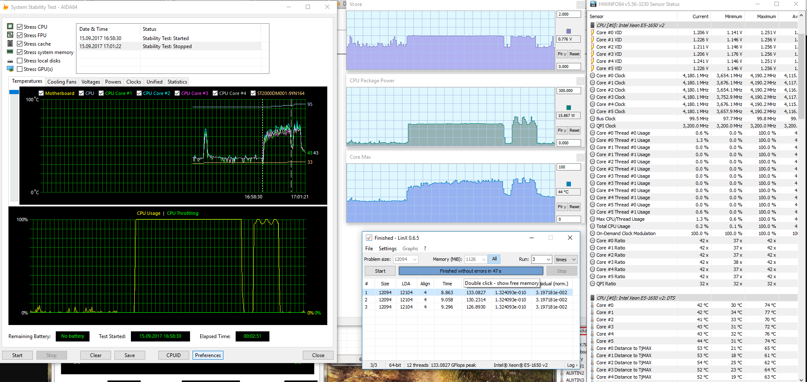
Task: Open the Statistics tab
Action: tap(177, 82)
